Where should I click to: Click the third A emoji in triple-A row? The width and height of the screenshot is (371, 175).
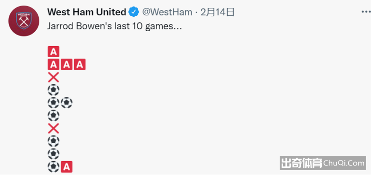pos(80,64)
